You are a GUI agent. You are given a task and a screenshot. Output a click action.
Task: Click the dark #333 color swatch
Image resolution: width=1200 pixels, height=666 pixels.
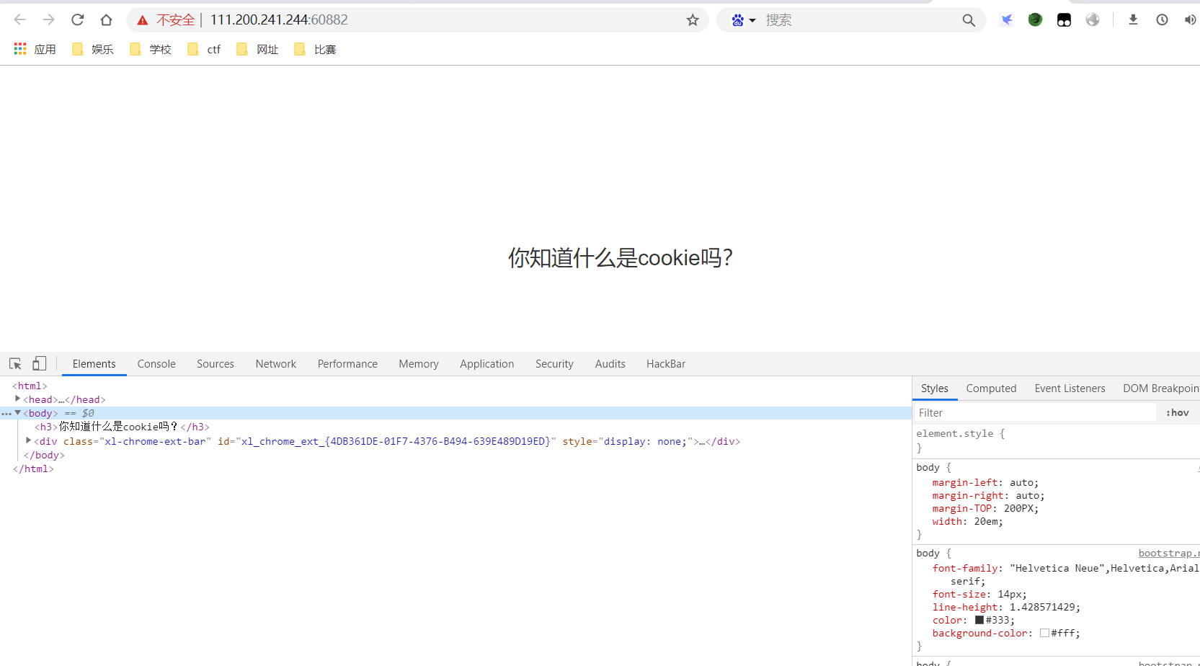978,619
